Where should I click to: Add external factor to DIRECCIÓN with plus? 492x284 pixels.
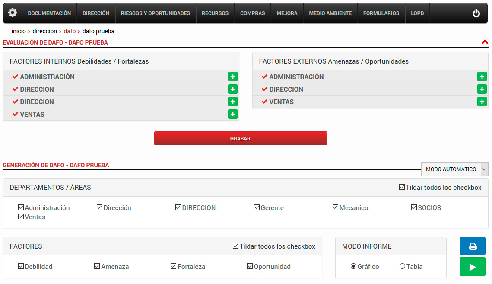click(x=482, y=89)
